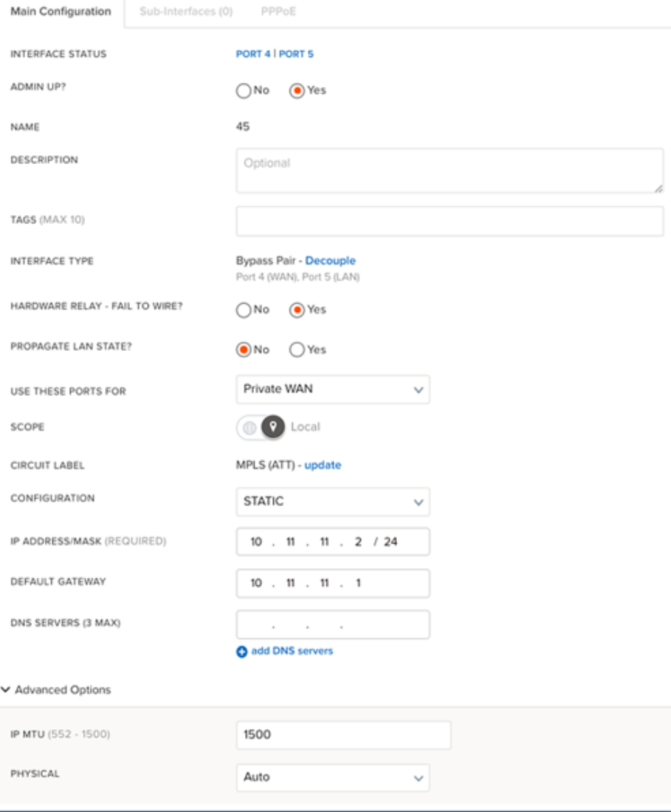Set Hardware Relay Fail to Wire to No

click(244, 310)
